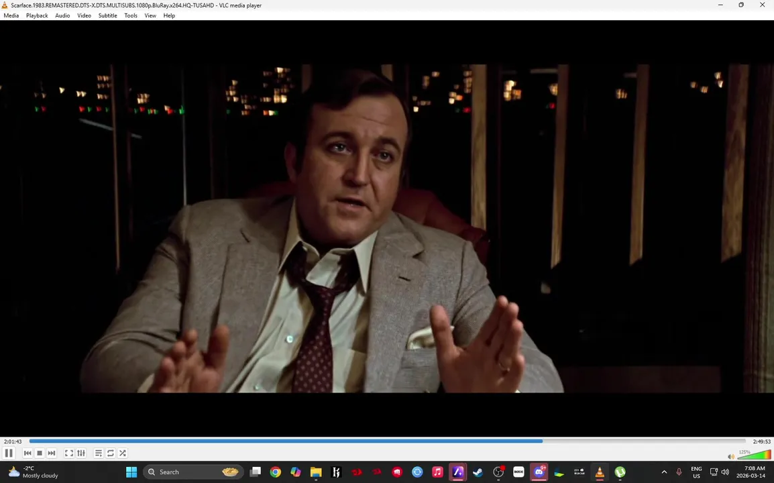Open OBS Studio taskbar icon
The image size is (774, 483).
click(498, 472)
